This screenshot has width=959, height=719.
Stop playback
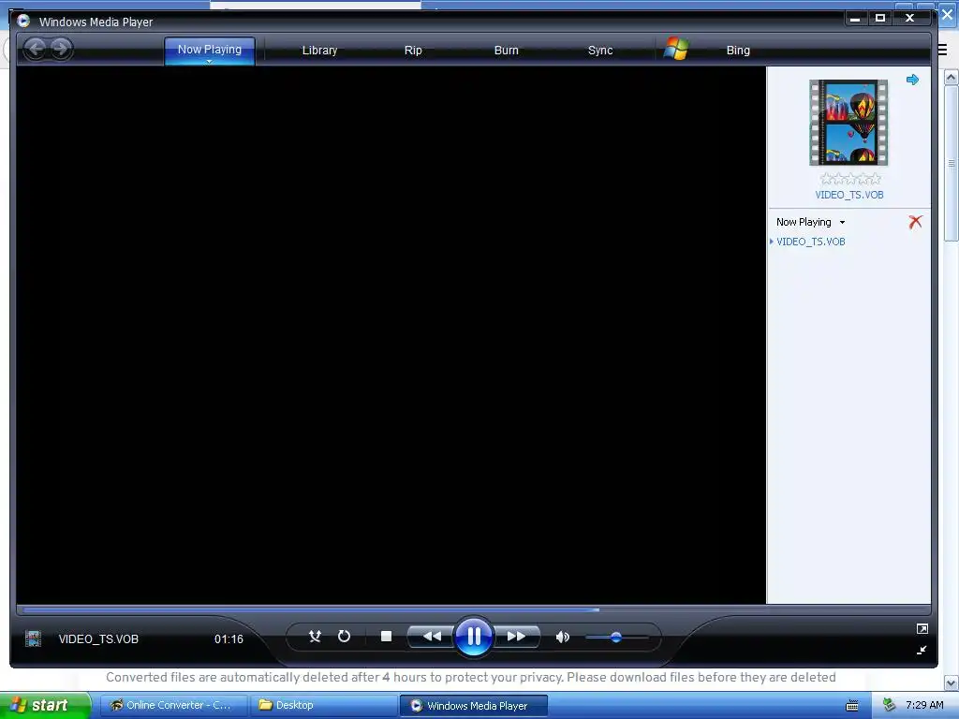point(386,637)
